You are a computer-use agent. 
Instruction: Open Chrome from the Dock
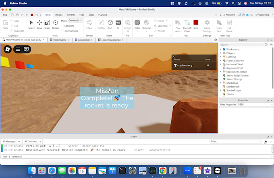pos(162,171)
